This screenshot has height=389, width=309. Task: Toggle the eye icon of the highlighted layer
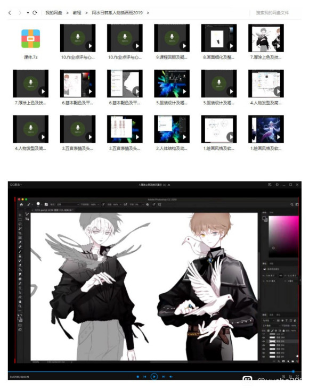click(264, 341)
